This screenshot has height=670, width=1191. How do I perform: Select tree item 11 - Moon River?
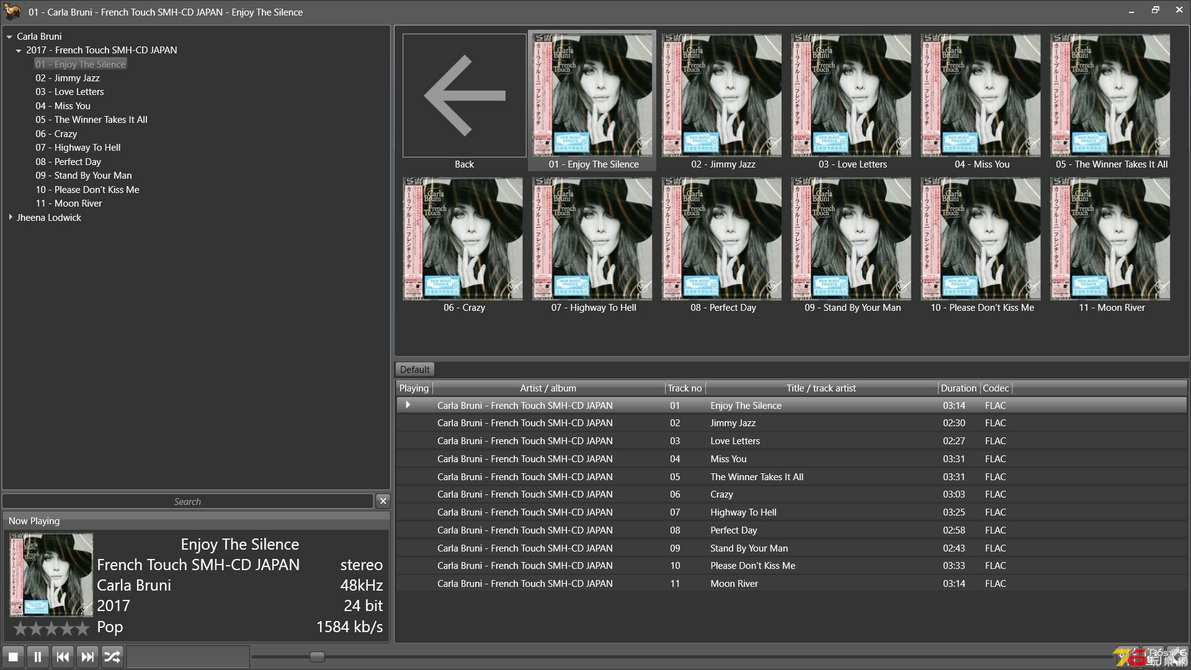69,203
